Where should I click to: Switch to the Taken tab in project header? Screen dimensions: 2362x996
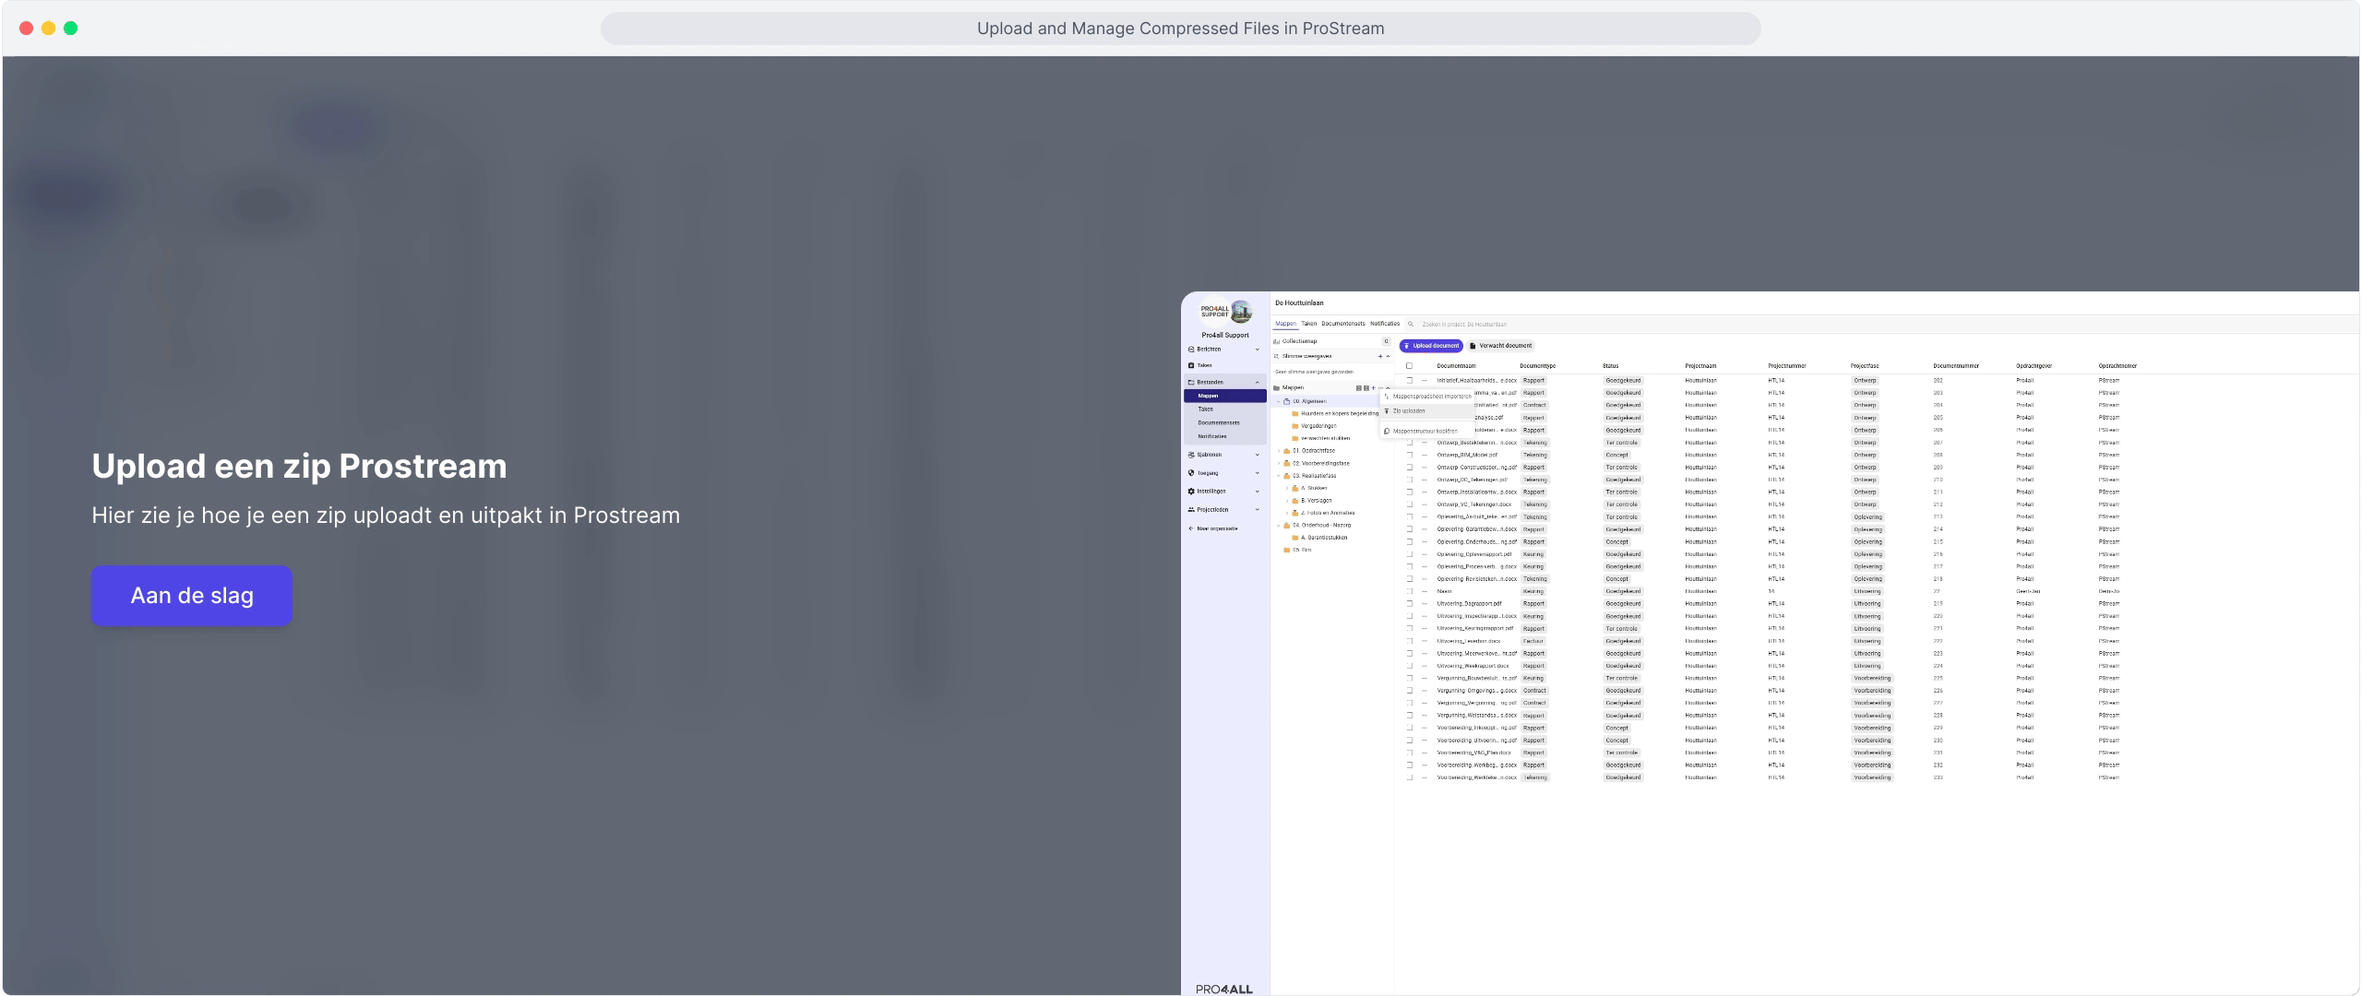(x=1309, y=324)
